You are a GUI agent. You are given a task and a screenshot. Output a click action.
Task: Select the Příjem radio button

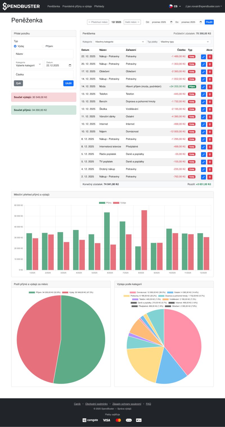(43, 46)
